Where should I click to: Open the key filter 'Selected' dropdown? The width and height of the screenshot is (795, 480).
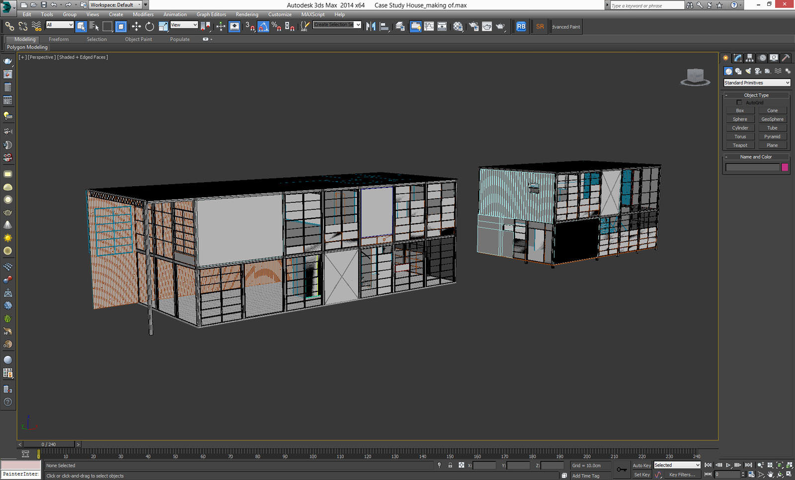pyautogui.click(x=677, y=465)
